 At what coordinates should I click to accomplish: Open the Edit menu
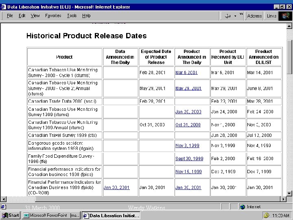point(22,16)
